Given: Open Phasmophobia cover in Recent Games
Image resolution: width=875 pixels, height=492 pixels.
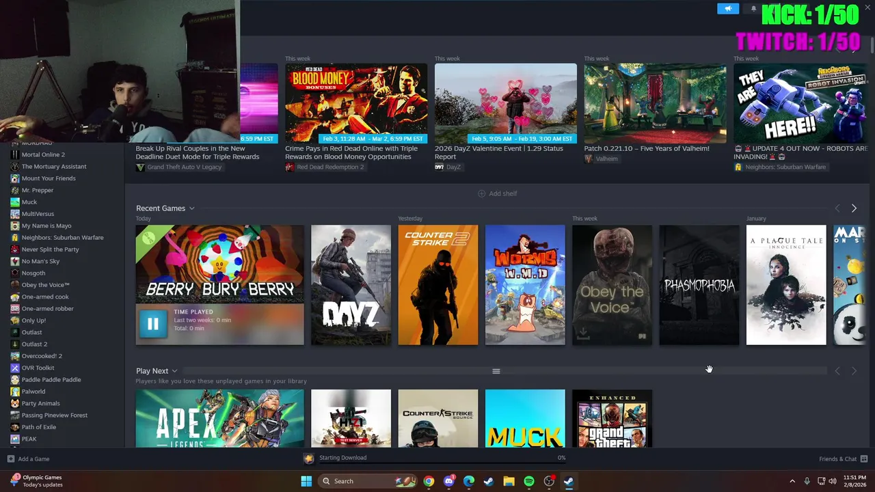Looking at the screenshot, I should pos(699,285).
